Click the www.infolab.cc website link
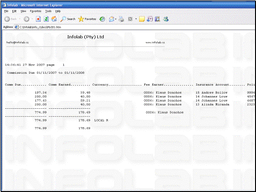Image resolution: width=256 pixels, height=192 pixels. point(155,43)
